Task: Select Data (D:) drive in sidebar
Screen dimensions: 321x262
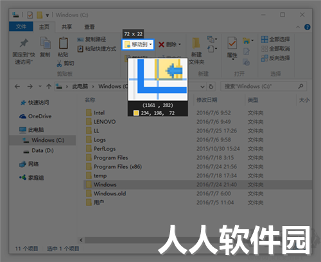Action: (x=42, y=150)
